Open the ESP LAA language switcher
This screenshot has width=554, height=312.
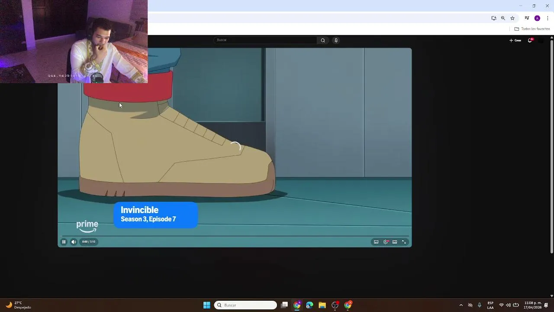coord(490,305)
